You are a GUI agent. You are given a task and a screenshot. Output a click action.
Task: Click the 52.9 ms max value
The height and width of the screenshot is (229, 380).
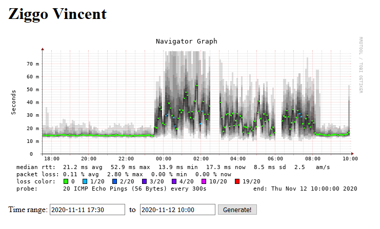pyautogui.click(x=130, y=168)
